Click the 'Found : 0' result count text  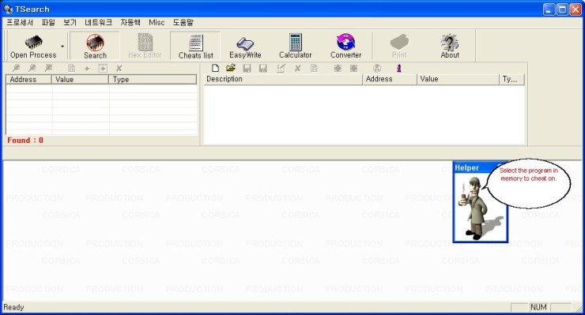[25, 141]
